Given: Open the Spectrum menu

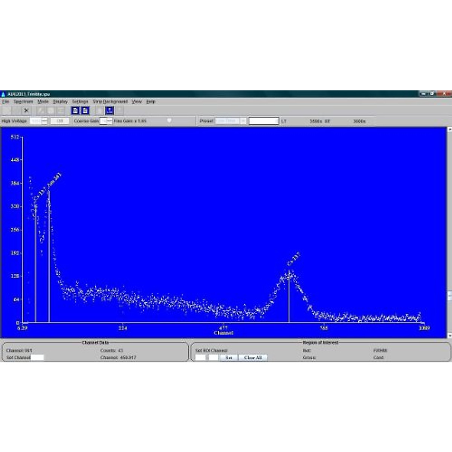Looking at the screenshot, I should pyautogui.click(x=23, y=102).
